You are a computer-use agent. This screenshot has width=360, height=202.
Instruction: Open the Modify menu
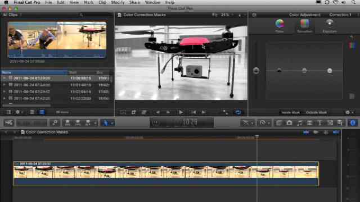click(x=118, y=2)
